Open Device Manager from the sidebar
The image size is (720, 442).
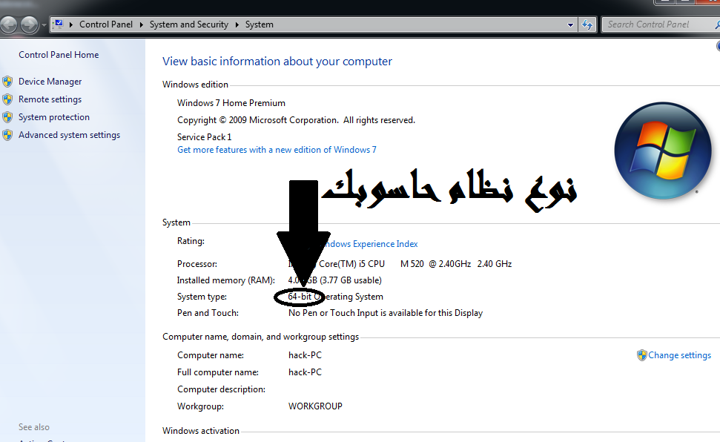[x=50, y=82]
